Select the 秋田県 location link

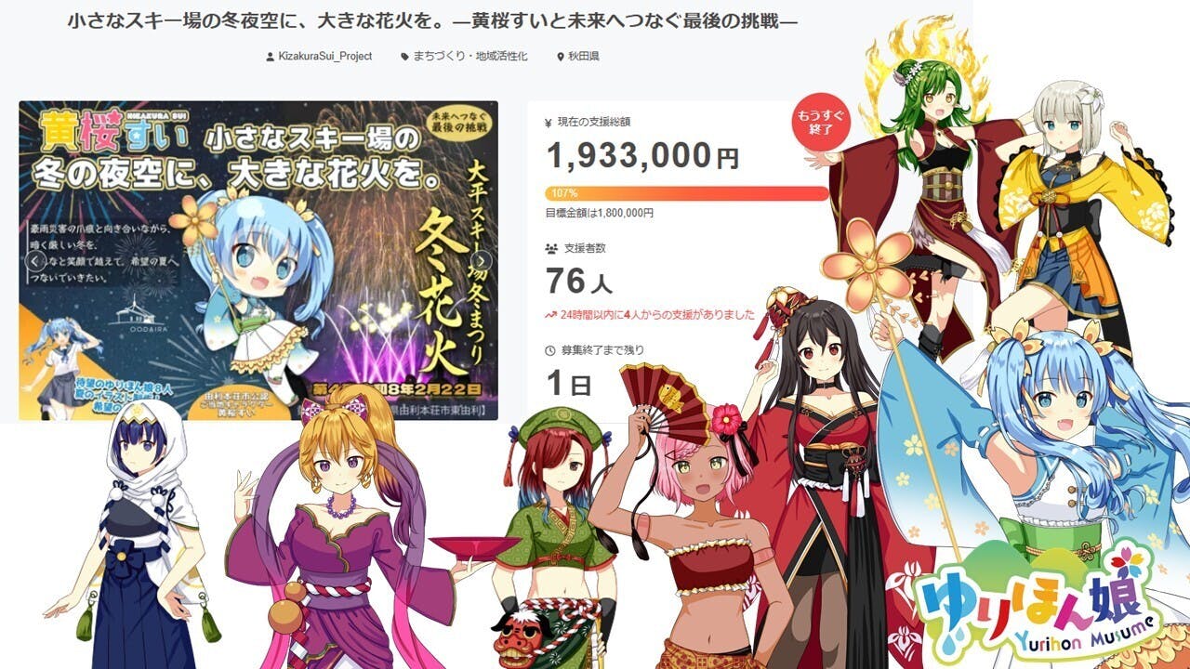(584, 57)
